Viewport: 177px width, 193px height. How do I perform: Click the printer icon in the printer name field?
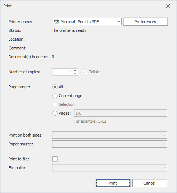57,21
